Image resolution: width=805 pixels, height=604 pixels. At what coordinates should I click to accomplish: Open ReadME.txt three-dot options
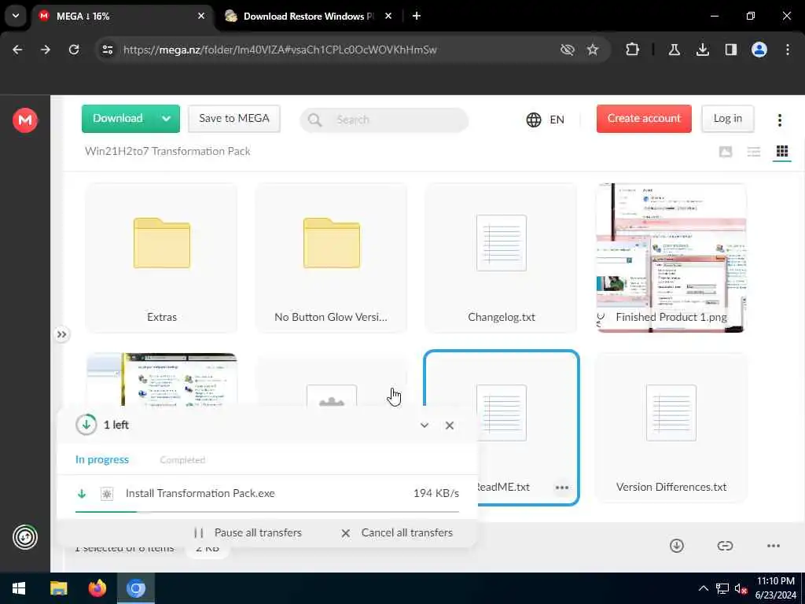click(x=561, y=488)
